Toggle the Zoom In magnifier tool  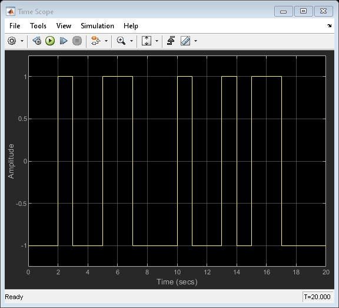(x=121, y=41)
